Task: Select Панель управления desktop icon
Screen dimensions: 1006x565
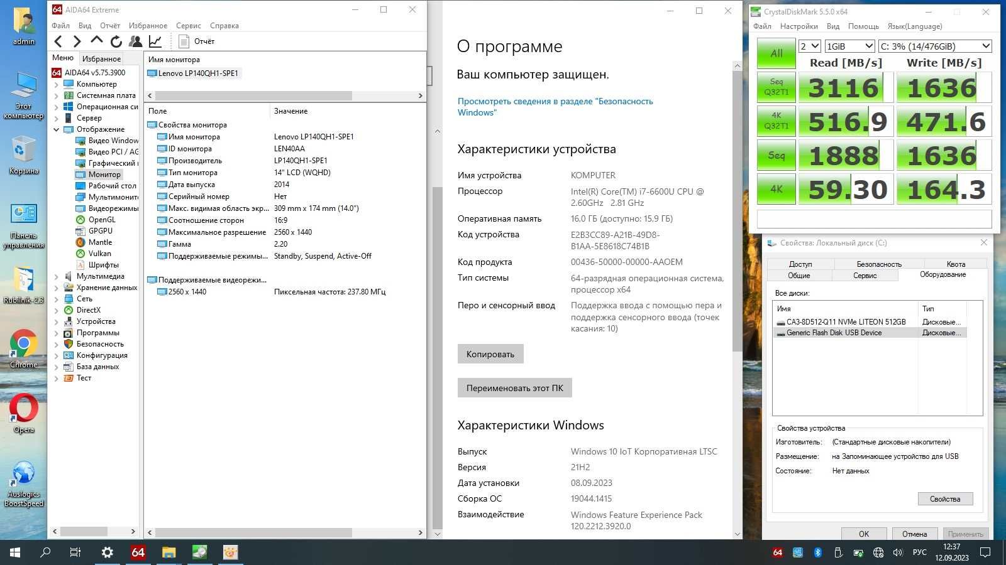Action: click(24, 226)
